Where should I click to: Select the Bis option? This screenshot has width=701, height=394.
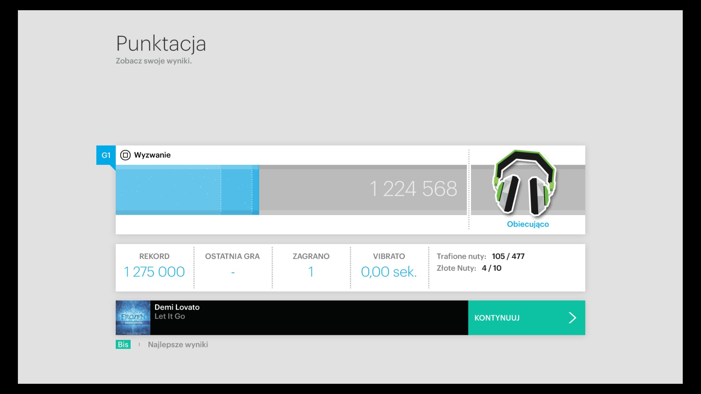click(123, 344)
